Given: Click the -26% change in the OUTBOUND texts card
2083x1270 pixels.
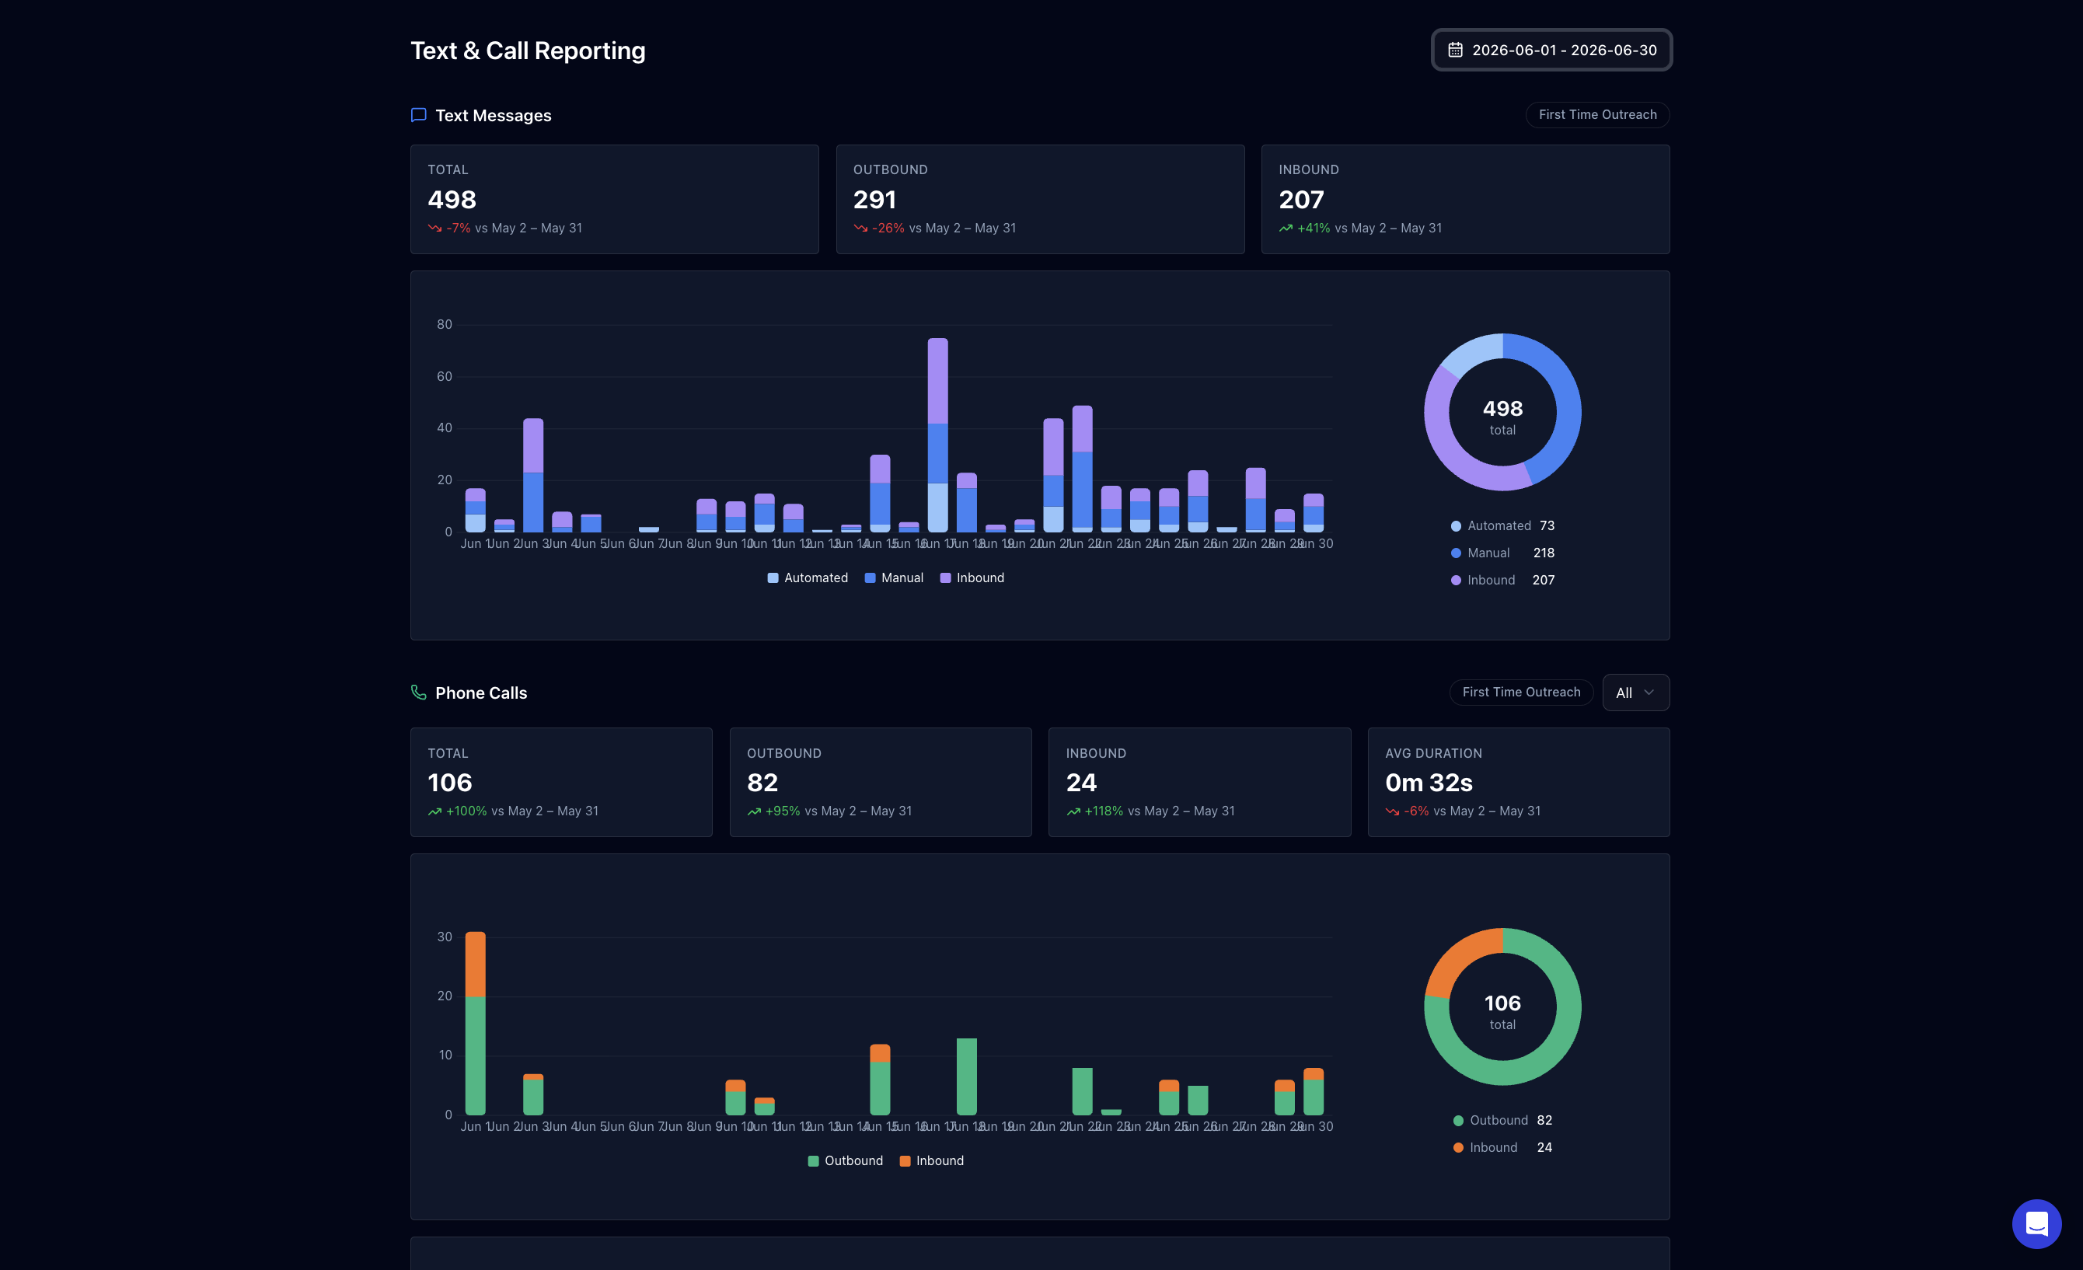Looking at the screenshot, I should (x=888, y=229).
